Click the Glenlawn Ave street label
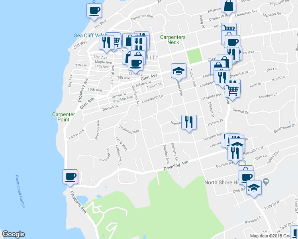The height and width of the screenshot is (239, 298). (136, 96)
